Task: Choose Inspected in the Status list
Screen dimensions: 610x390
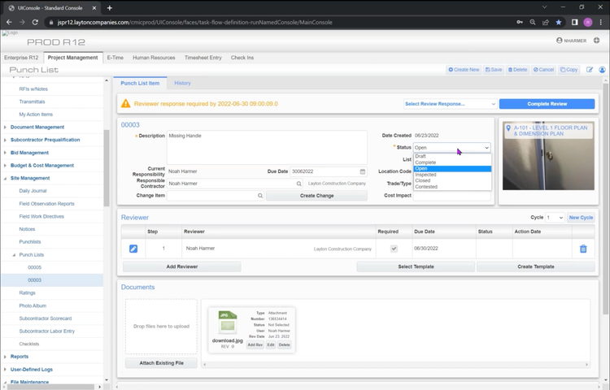Action: click(425, 175)
